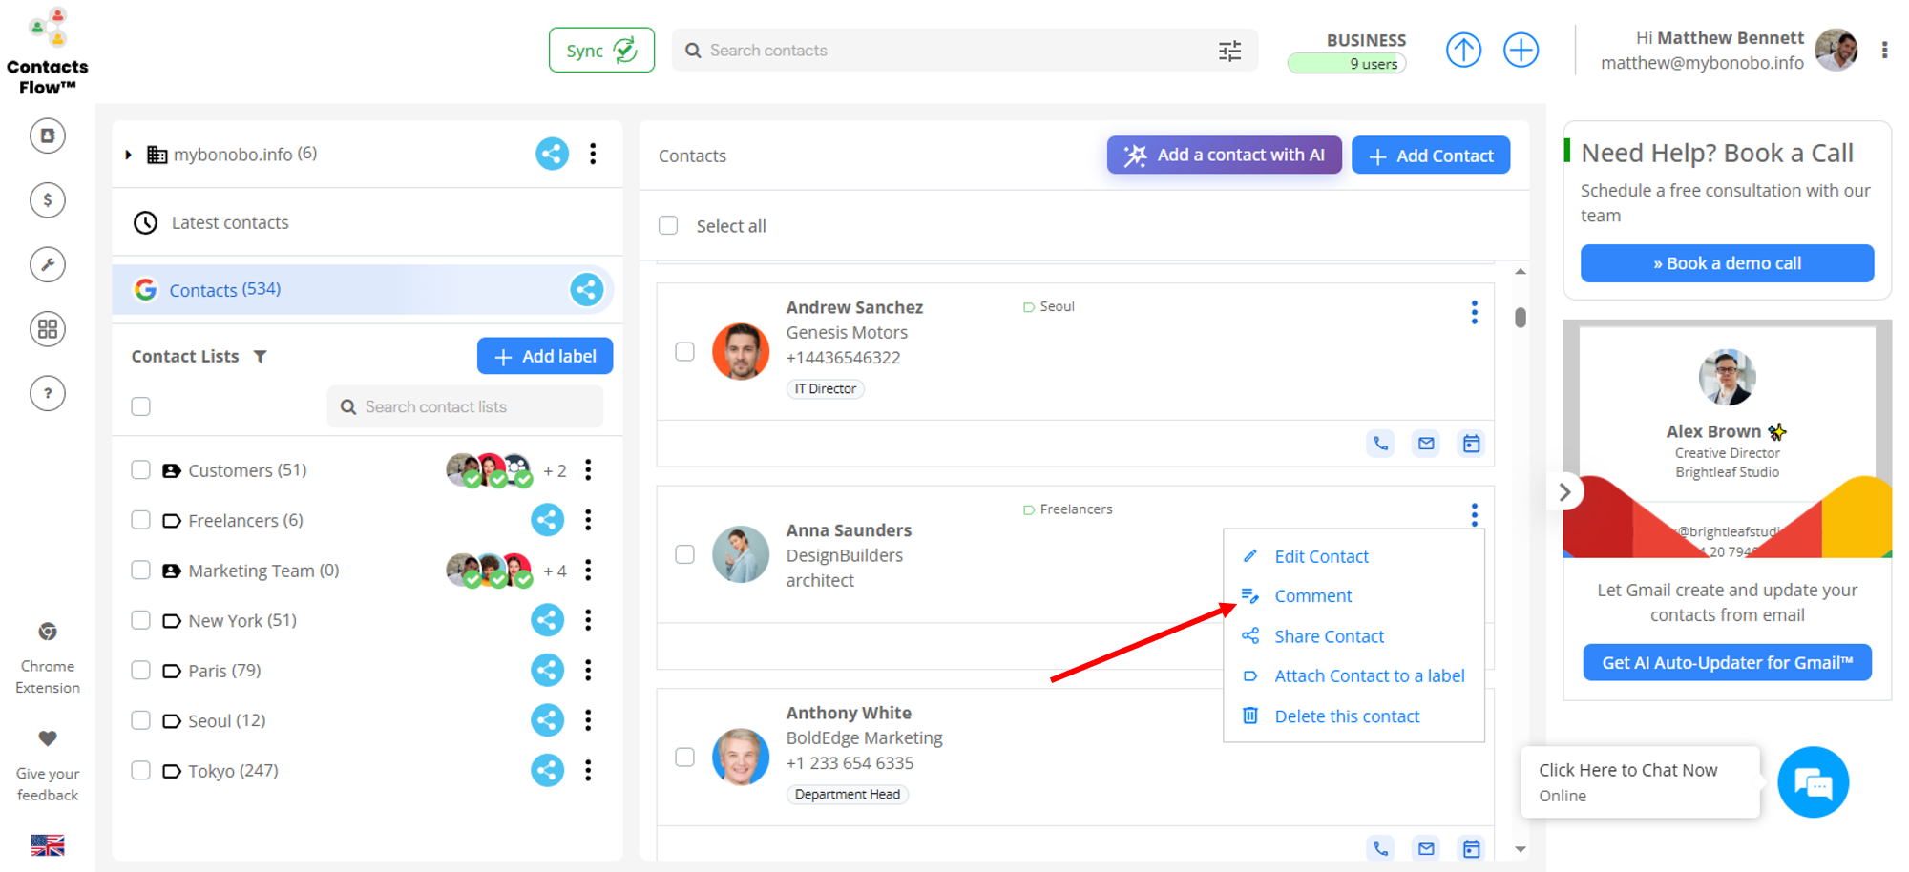Click the dollar sign billing icon
Screen dimensions: 1909x872
coord(48,200)
